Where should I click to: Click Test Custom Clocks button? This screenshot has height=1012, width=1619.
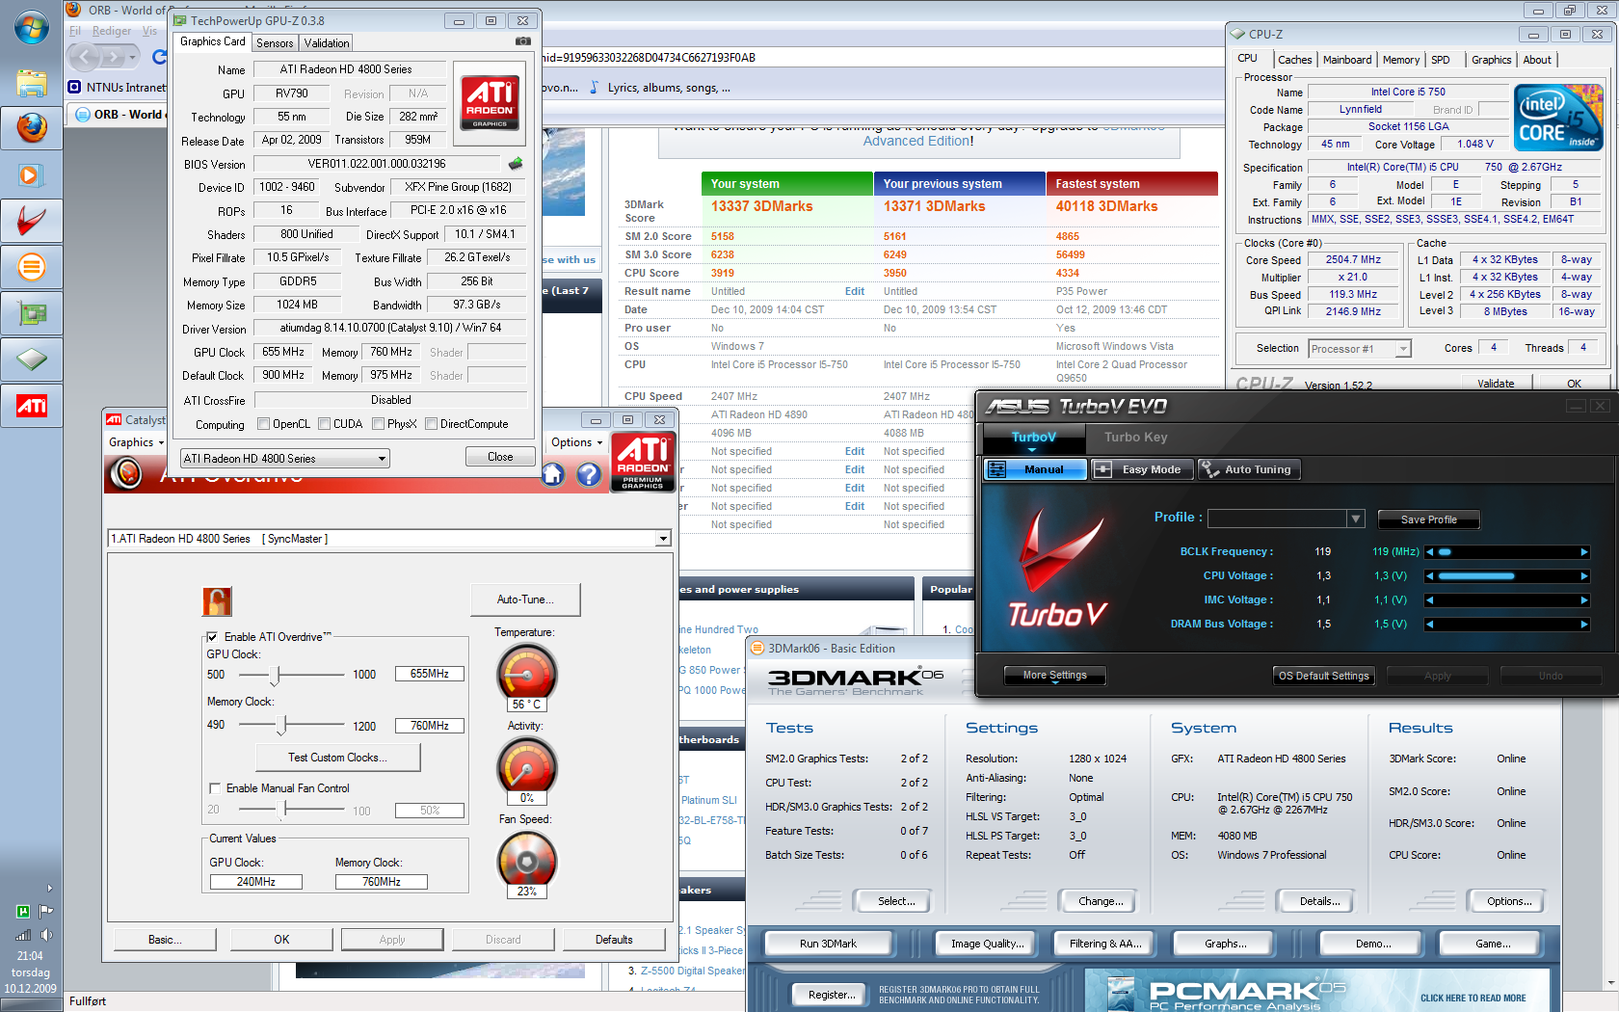tap(337, 758)
